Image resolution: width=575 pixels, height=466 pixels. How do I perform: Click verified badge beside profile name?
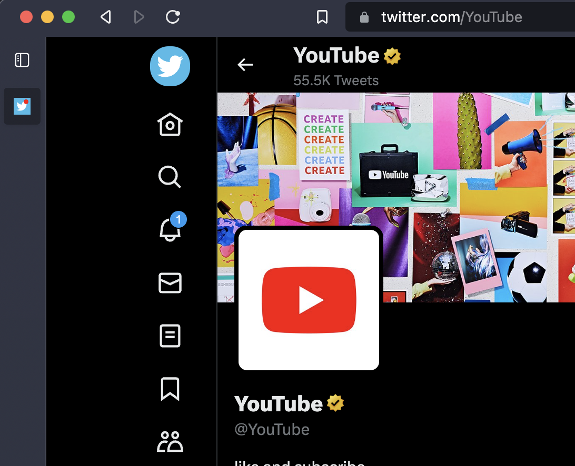click(x=335, y=403)
